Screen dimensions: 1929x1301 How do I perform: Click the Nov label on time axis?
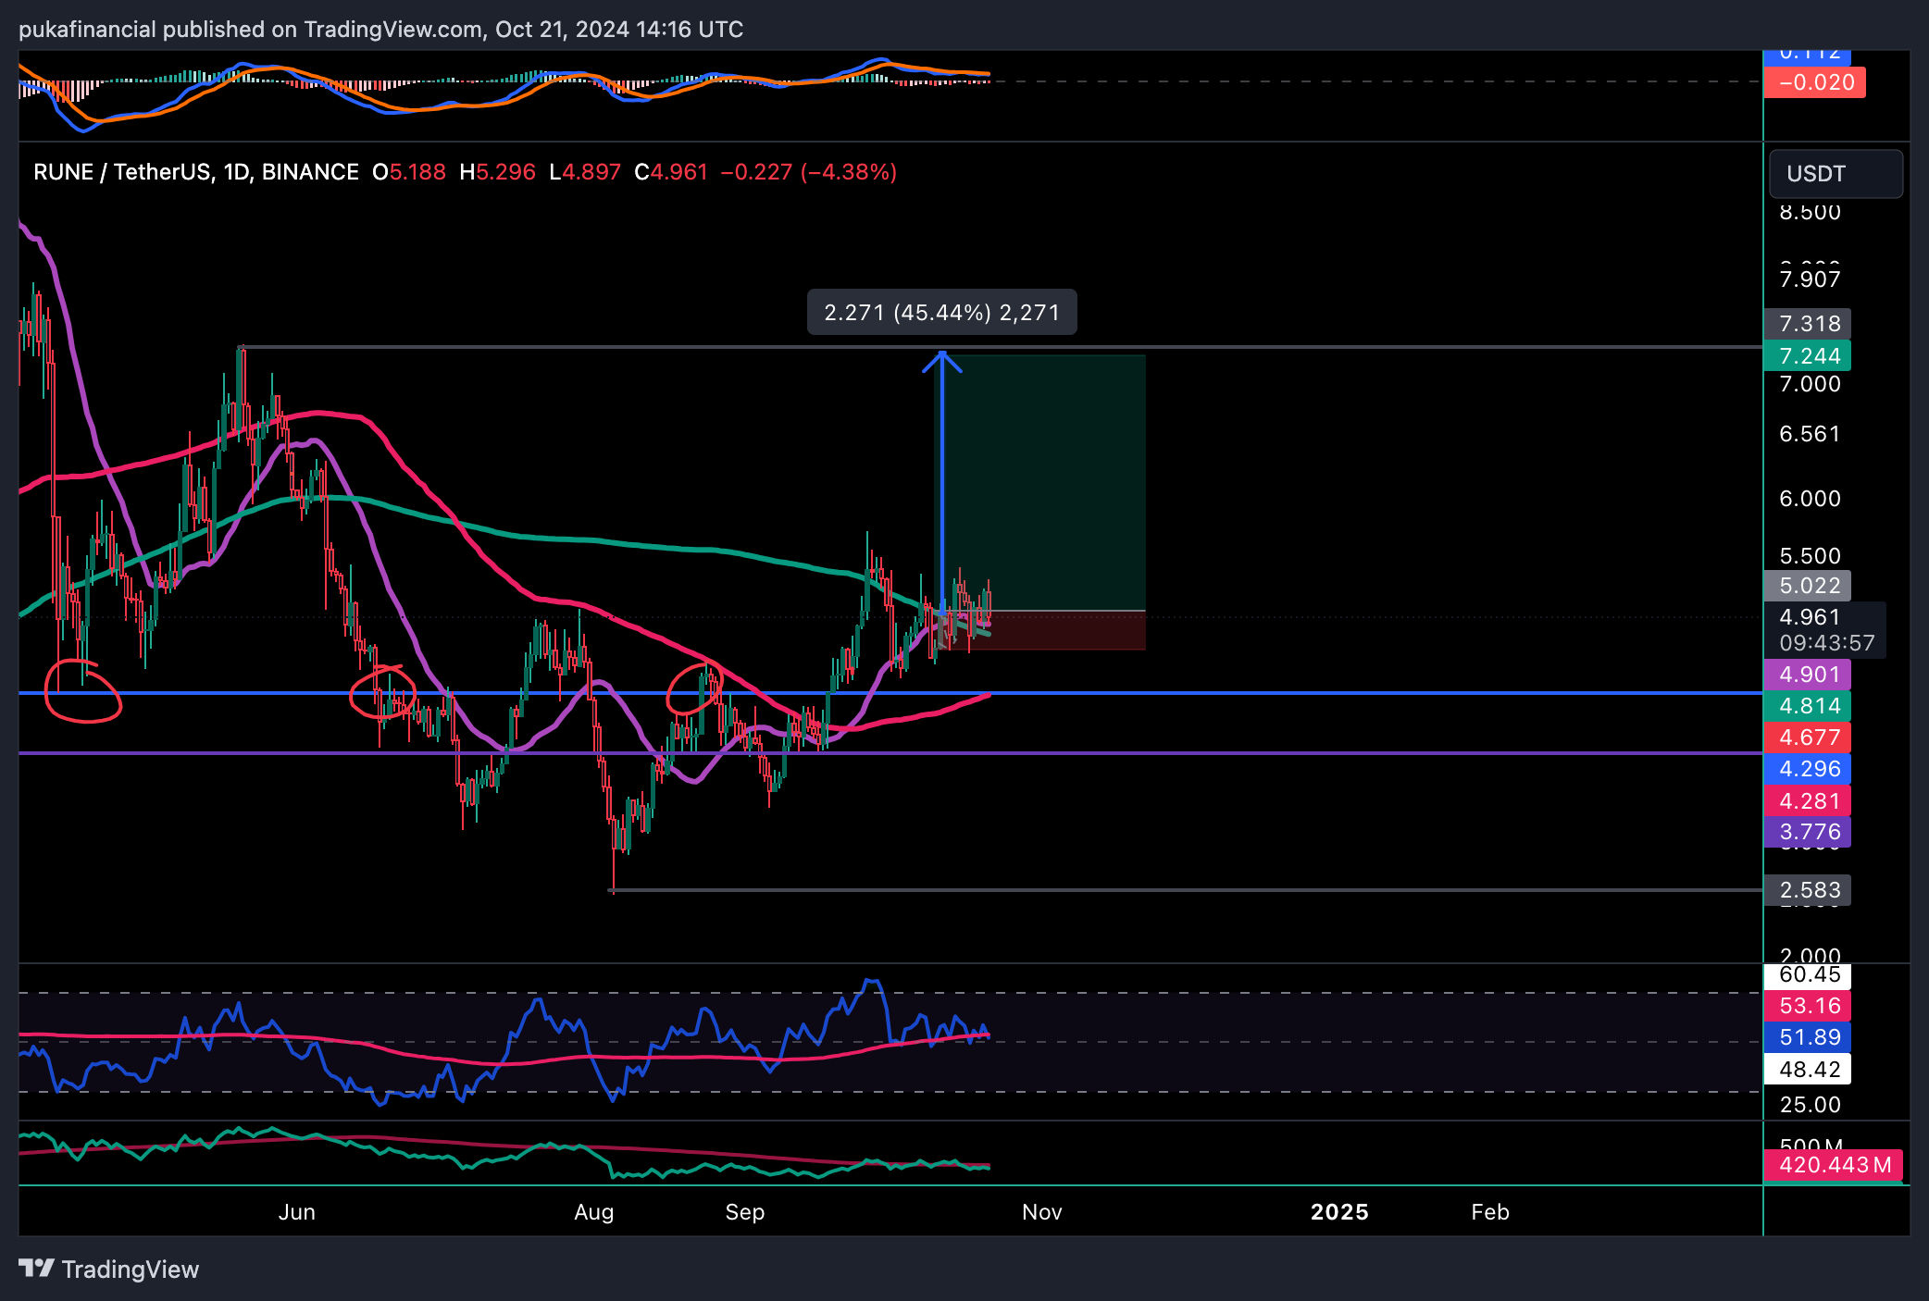1041,1212
